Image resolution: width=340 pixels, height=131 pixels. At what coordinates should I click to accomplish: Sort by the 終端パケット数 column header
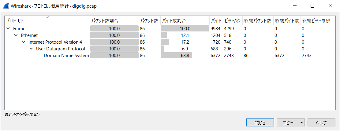pos(258,21)
